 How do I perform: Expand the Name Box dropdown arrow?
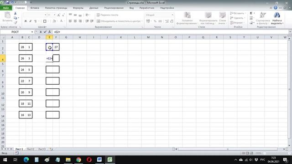click(32, 32)
